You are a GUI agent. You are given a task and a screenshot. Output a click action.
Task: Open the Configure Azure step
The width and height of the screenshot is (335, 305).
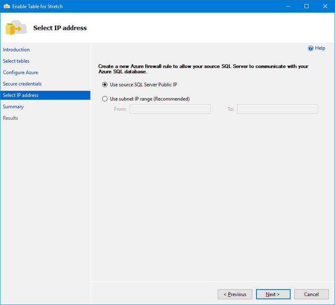tap(20, 72)
